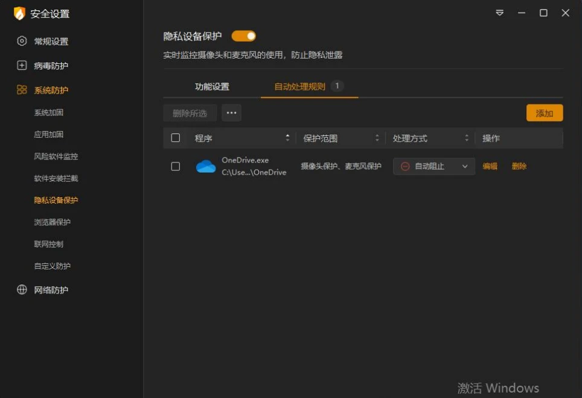This screenshot has height=398, width=582.
Task: Click the C:\Use...\OneDrive path text
Action: (254, 172)
